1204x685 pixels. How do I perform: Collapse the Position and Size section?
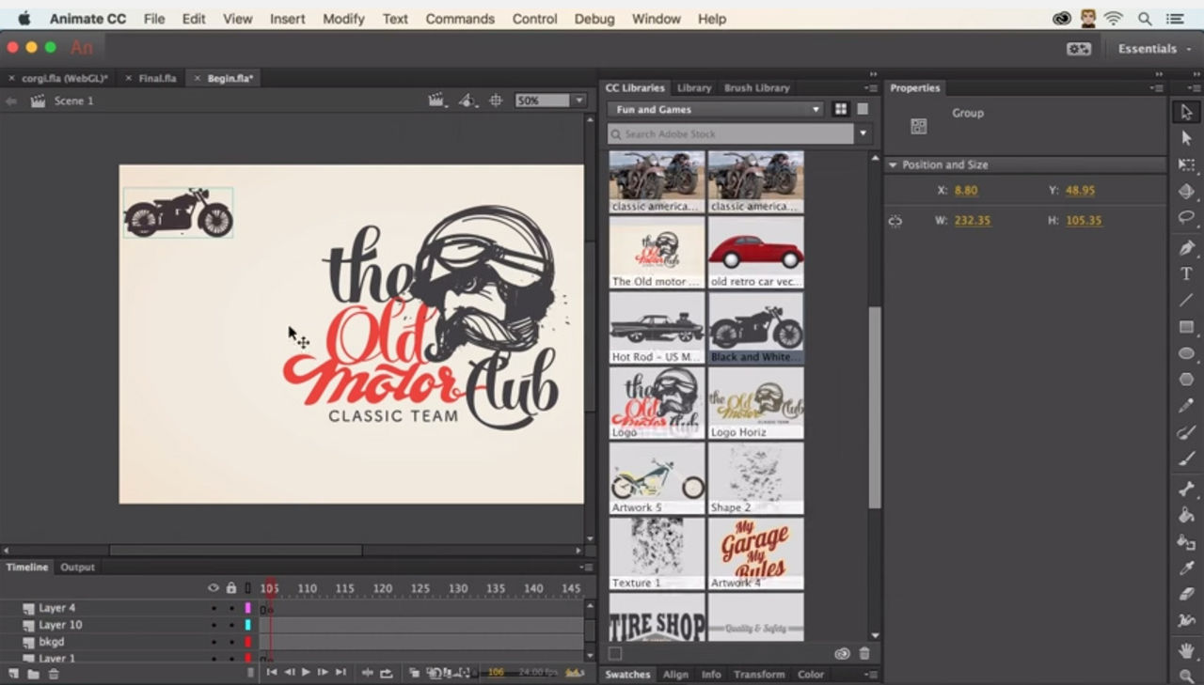tap(892, 164)
